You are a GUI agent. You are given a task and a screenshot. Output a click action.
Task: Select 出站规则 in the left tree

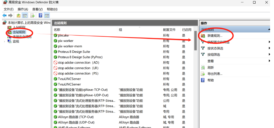(x=19, y=32)
